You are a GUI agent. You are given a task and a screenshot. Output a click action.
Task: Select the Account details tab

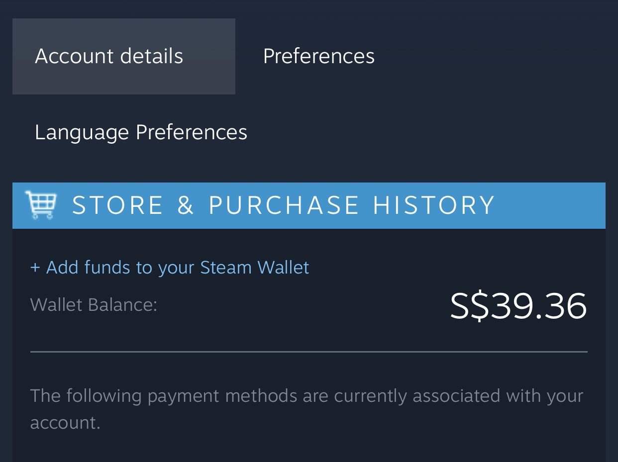pos(108,56)
